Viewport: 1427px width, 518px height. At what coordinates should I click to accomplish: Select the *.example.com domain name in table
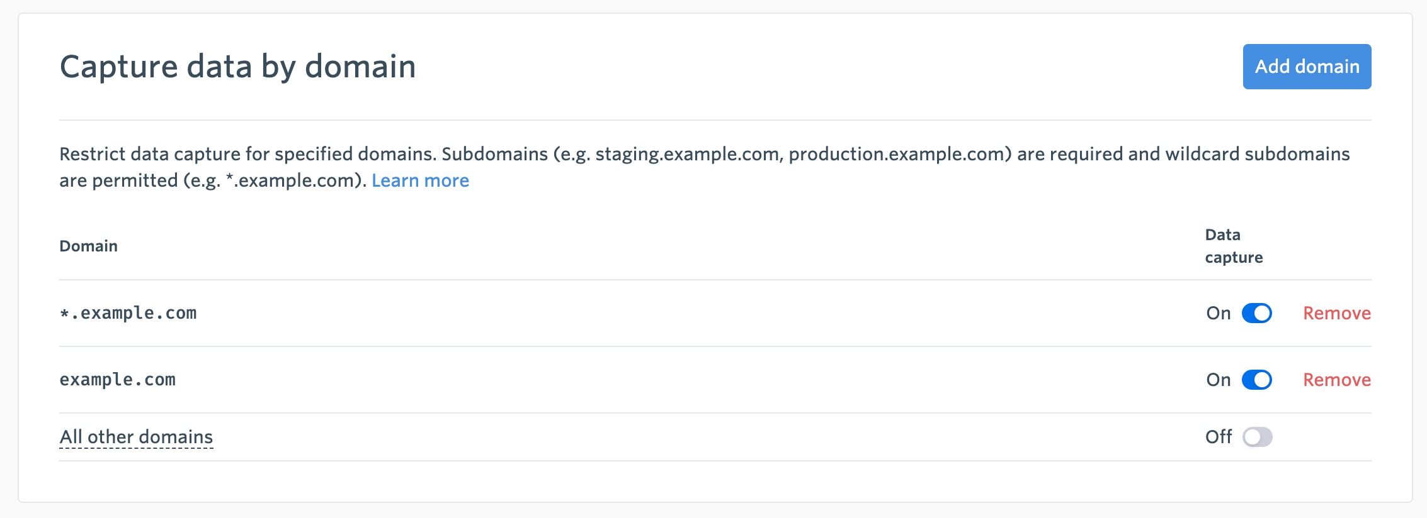[128, 313]
